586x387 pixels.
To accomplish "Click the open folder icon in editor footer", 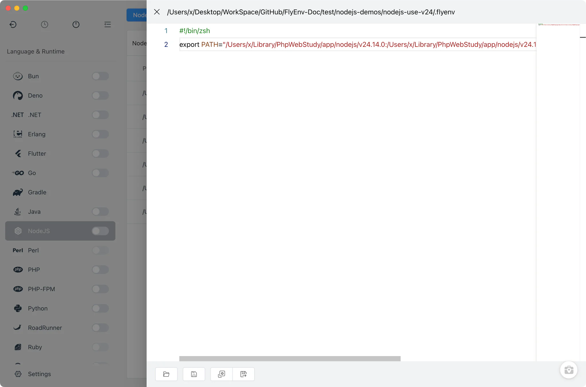I will coord(166,374).
